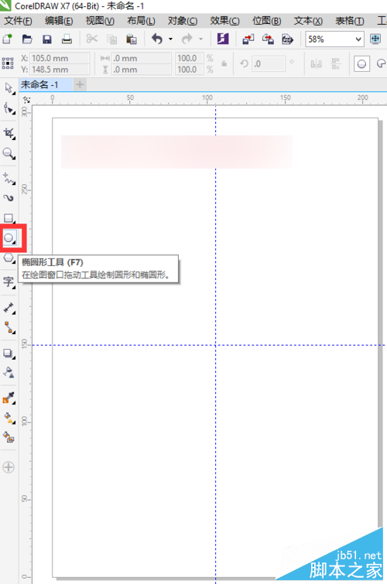Select the Color Eyedropper tool

tap(9, 398)
